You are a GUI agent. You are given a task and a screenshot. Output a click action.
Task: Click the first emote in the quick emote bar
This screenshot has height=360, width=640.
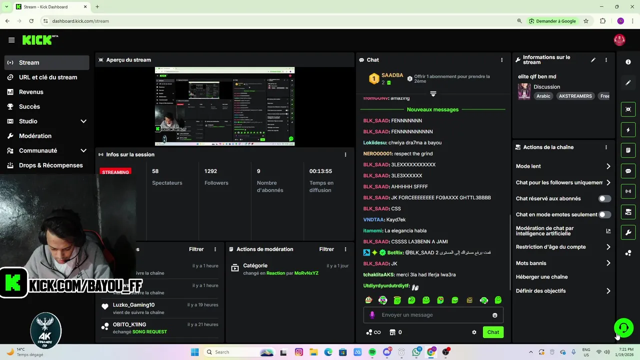(x=368, y=300)
